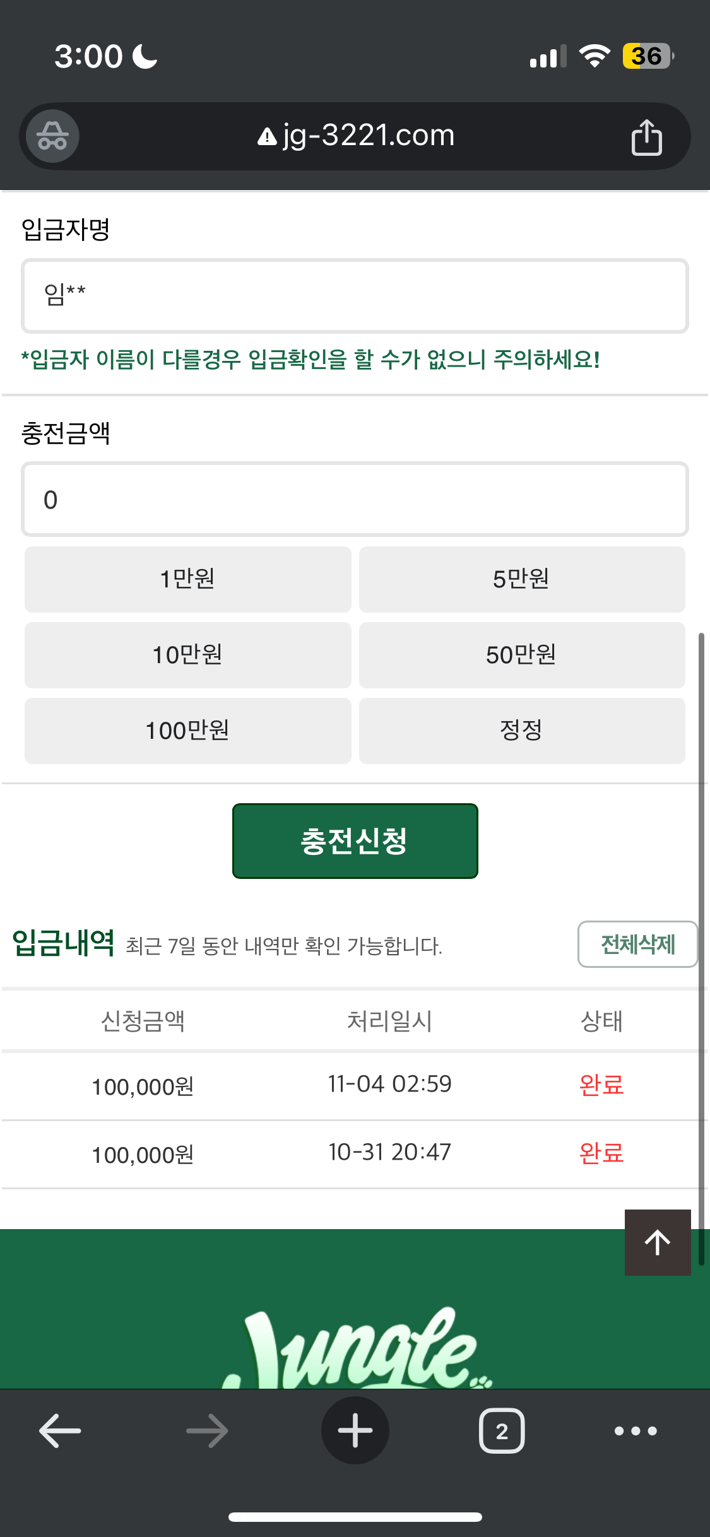Tap the browser forward arrow
The height and width of the screenshot is (1537, 710).
[x=207, y=1430]
